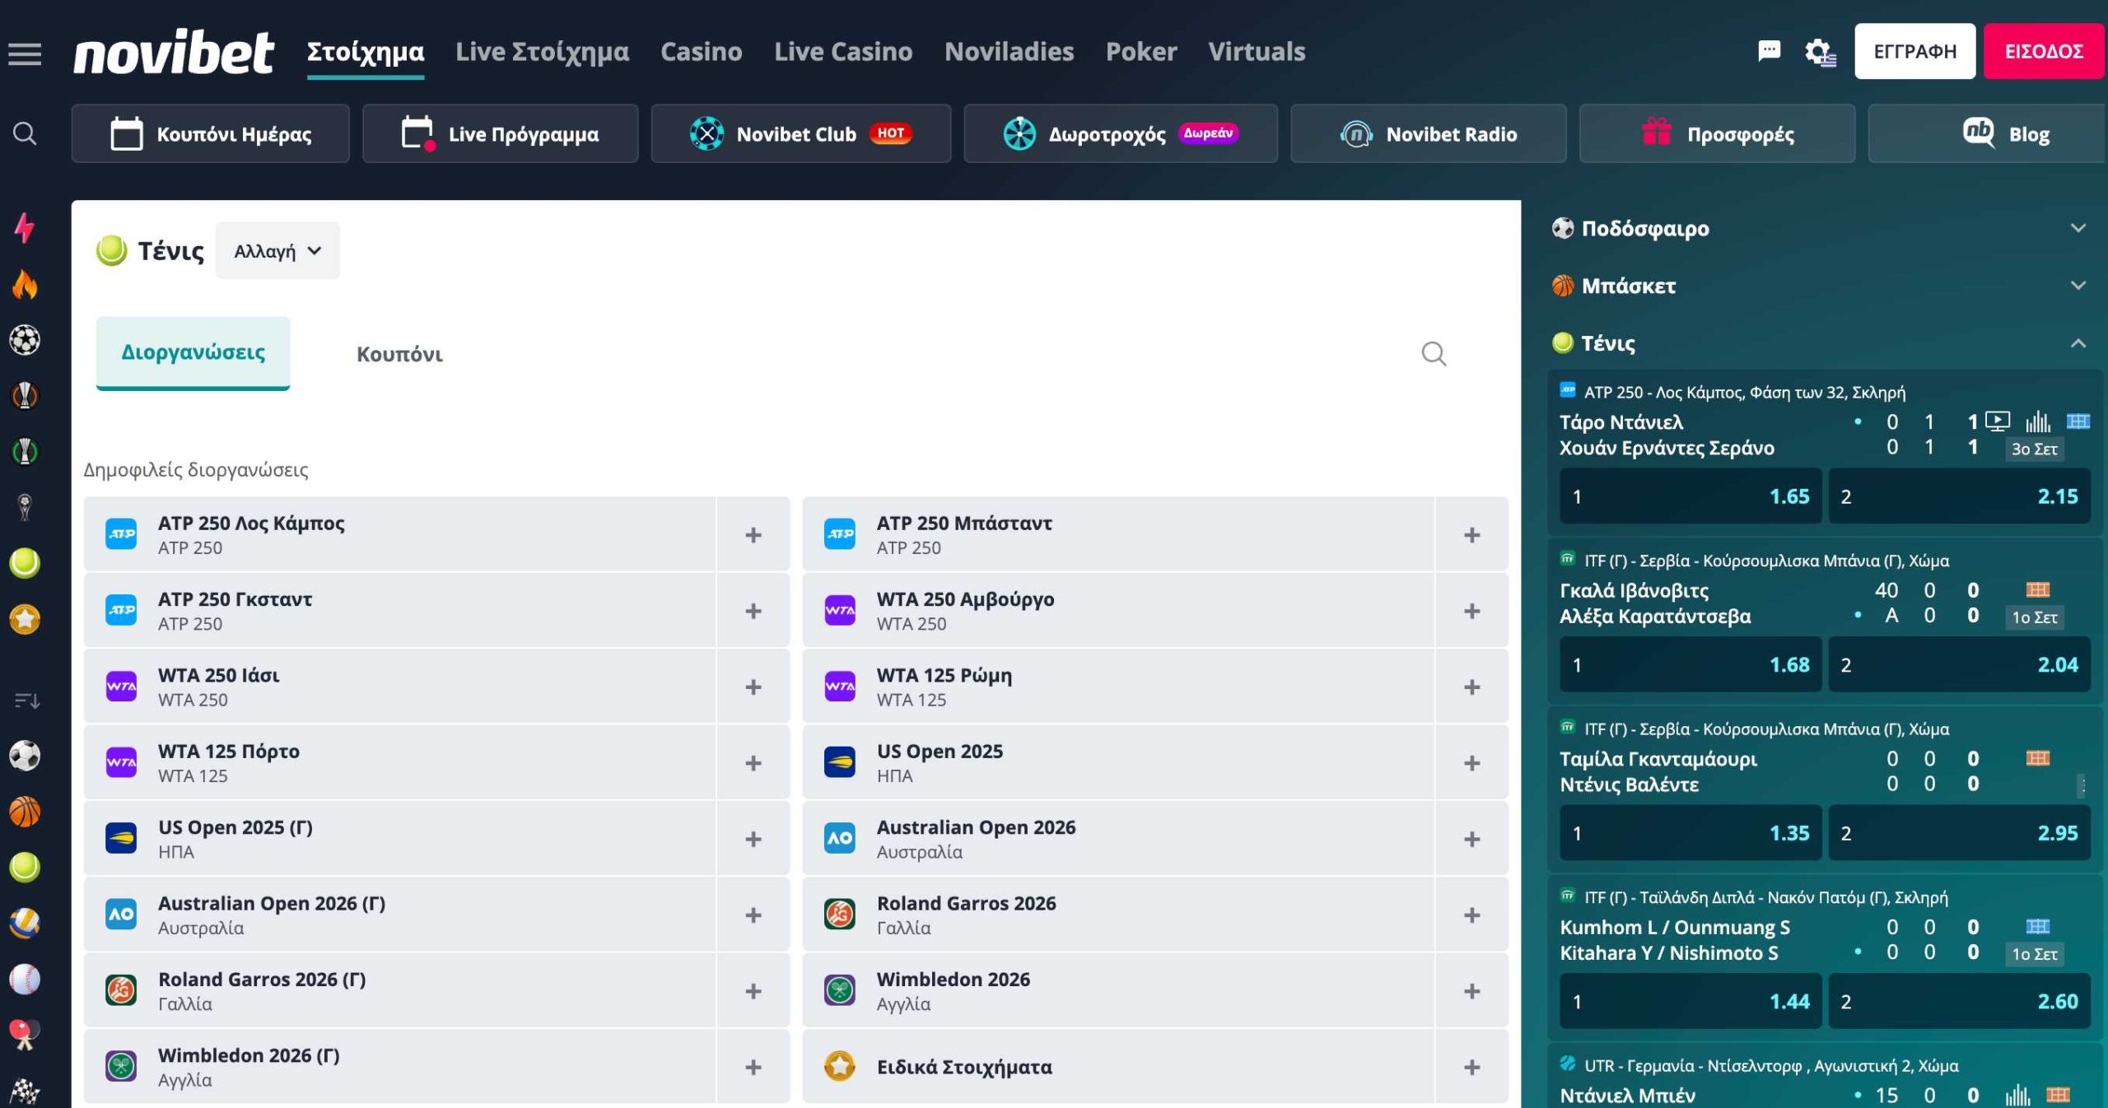Viewport: 2108px width, 1108px height.
Task: Select the volleyball sport icon in sidebar
Action: pos(25,923)
